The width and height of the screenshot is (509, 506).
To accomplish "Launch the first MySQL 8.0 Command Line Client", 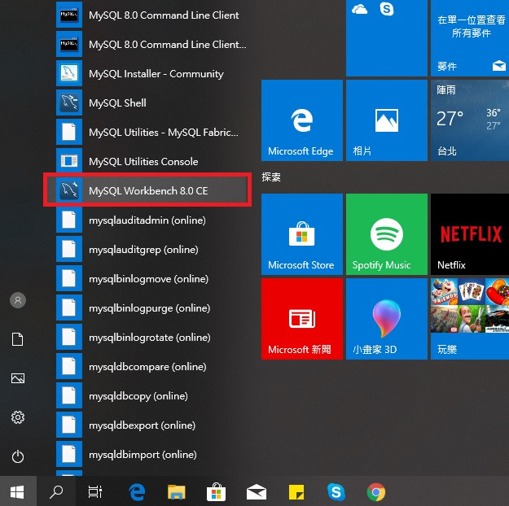I will 152,15.
